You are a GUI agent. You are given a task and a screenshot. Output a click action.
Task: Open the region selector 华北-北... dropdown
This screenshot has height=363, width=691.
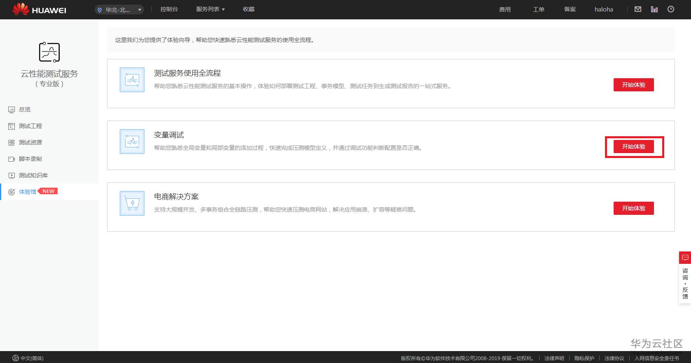click(119, 9)
